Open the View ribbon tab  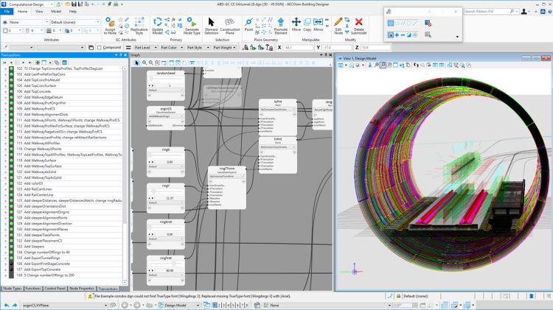point(39,12)
